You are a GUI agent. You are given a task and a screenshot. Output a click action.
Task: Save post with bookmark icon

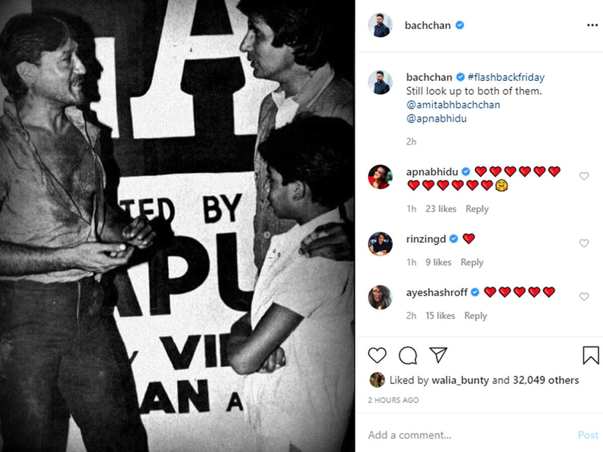[591, 356]
